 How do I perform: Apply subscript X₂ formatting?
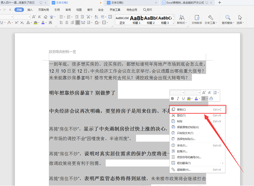22,23
